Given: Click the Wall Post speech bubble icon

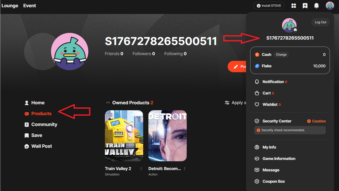Looking at the screenshot, I should 27,146.
